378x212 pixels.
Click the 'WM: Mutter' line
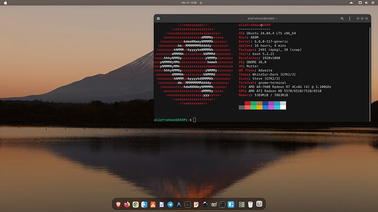click(249, 66)
